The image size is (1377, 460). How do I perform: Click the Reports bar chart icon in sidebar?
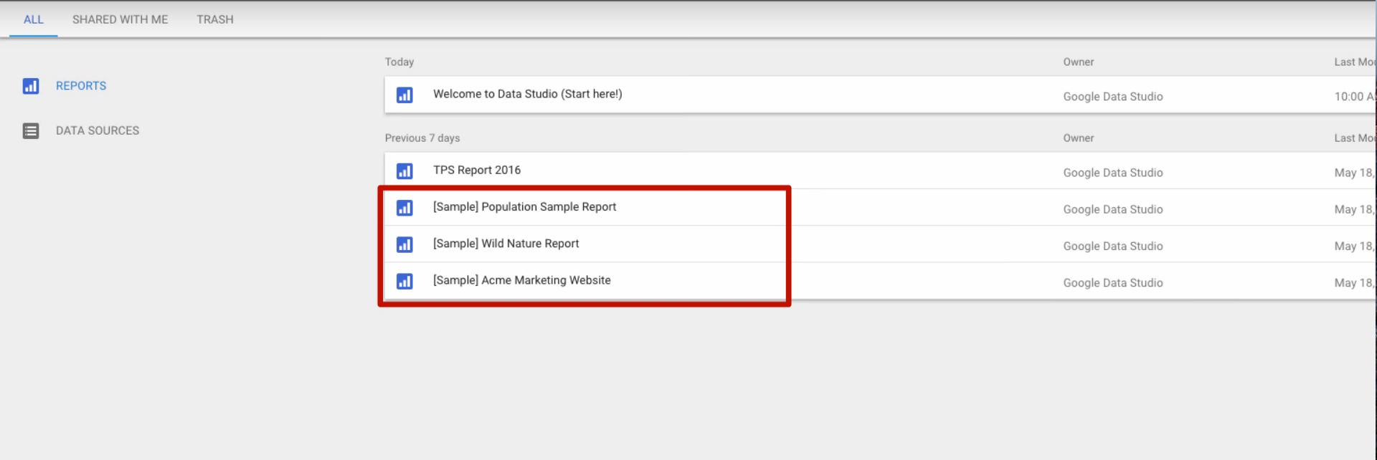pyautogui.click(x=31, y=86)
